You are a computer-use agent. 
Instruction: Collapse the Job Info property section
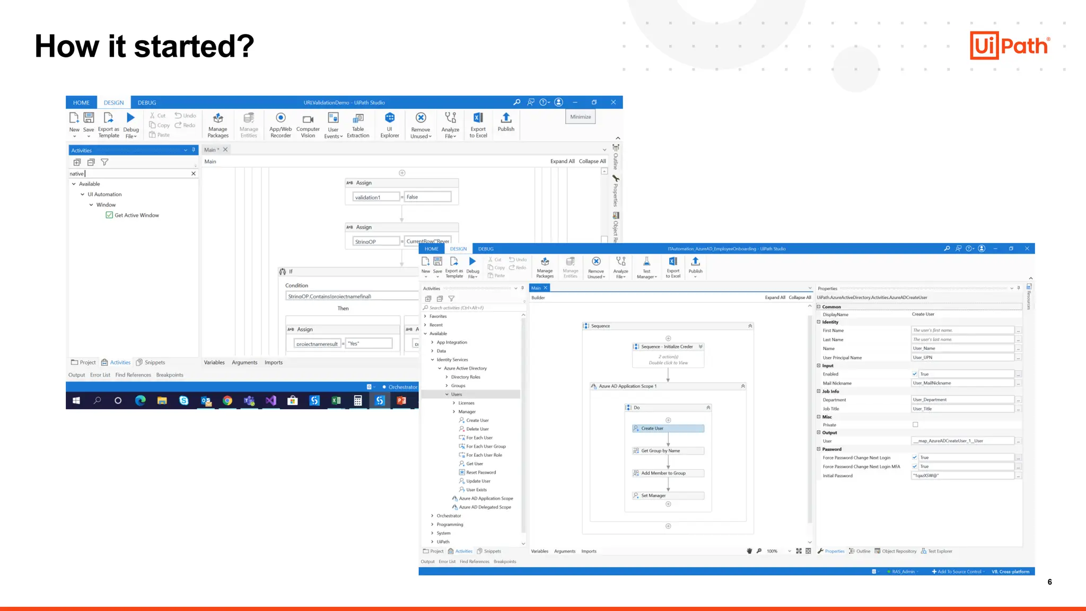point(819,391)
